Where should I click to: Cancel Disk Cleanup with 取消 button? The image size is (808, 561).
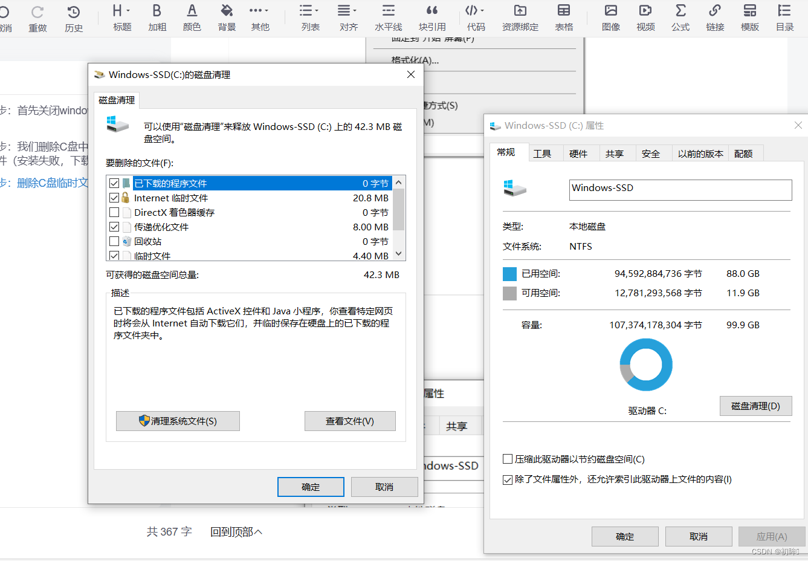coord(384,487)
